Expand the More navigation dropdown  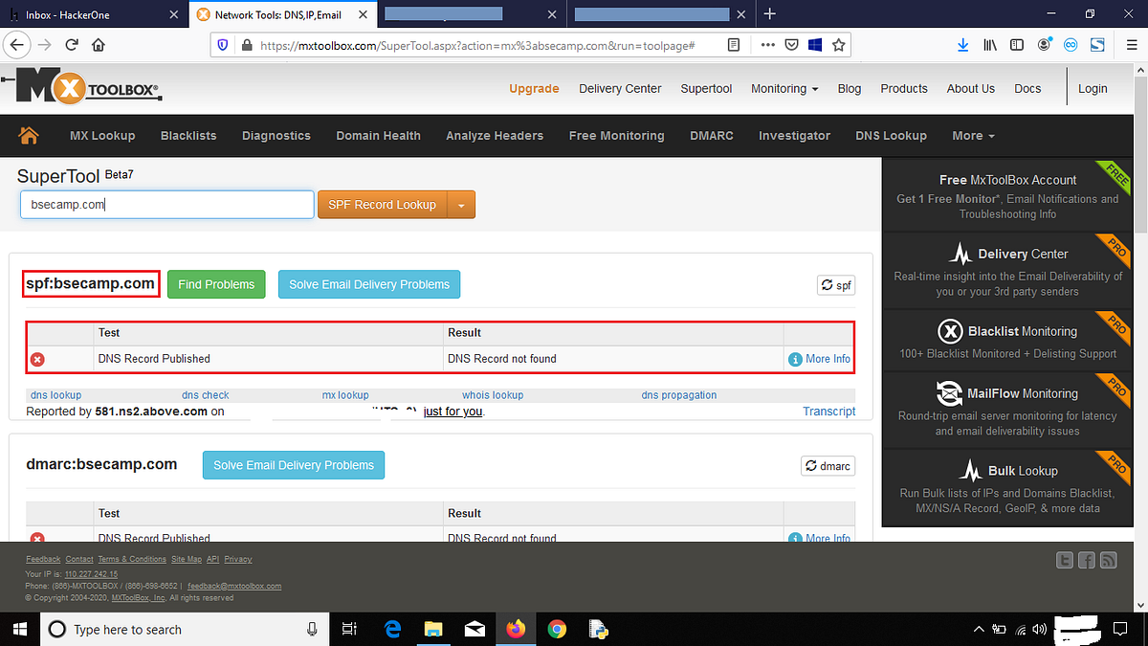[x=973, y=135]
